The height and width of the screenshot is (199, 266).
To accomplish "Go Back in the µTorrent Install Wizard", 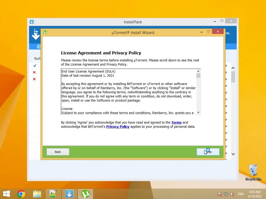I will (x=58, y=152).
